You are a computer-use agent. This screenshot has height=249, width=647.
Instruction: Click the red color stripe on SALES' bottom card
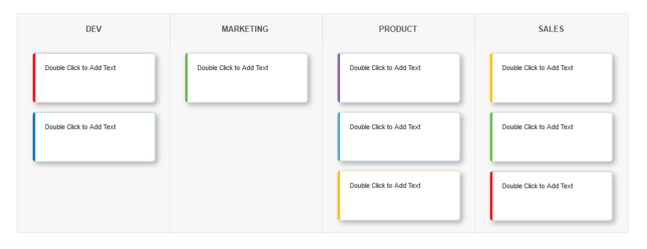tap(491, 195)
